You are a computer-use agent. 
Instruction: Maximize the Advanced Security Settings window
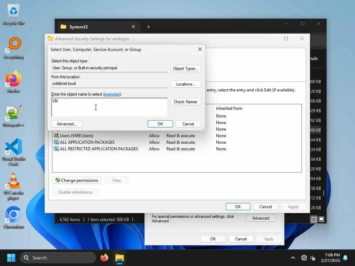286,39
